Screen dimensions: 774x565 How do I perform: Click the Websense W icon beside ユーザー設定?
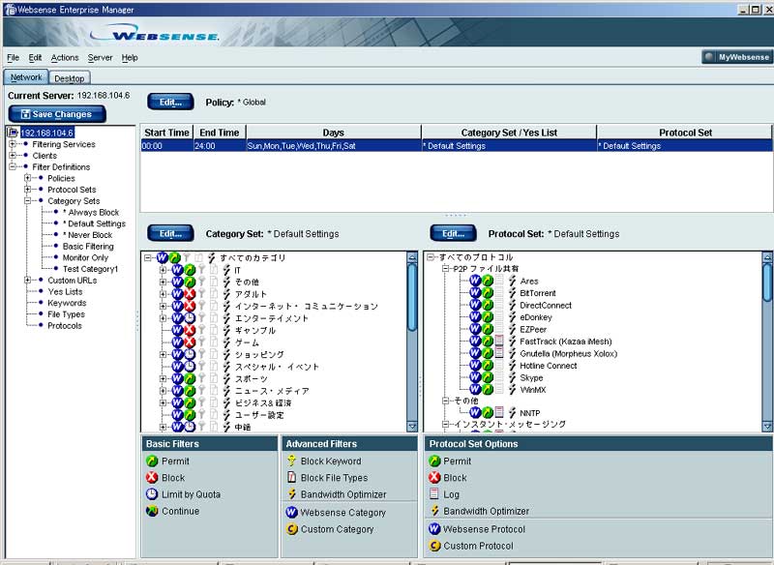(178, 415)
